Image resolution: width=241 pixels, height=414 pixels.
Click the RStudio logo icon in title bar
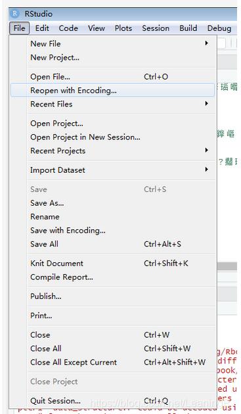click(x=16, y=14)
